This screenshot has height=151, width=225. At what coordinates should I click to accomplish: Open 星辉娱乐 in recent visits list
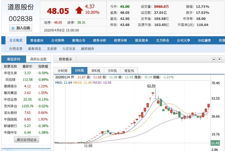pos(11,86)
